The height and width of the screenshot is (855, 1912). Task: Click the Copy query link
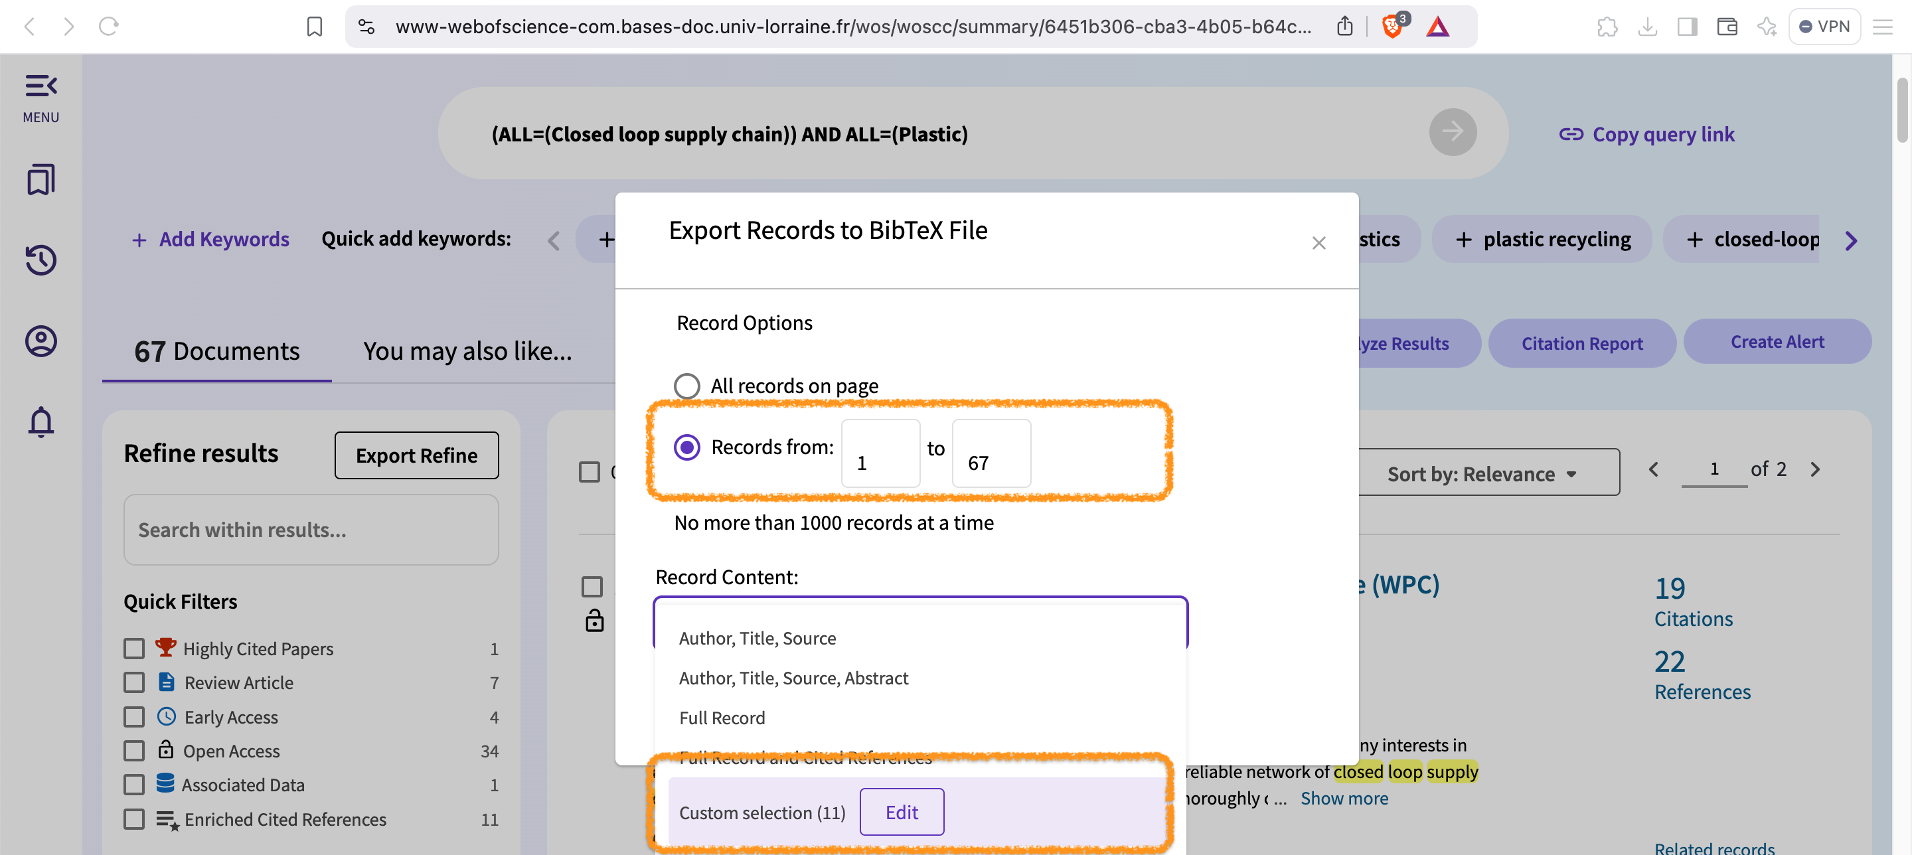point(1646,134)
